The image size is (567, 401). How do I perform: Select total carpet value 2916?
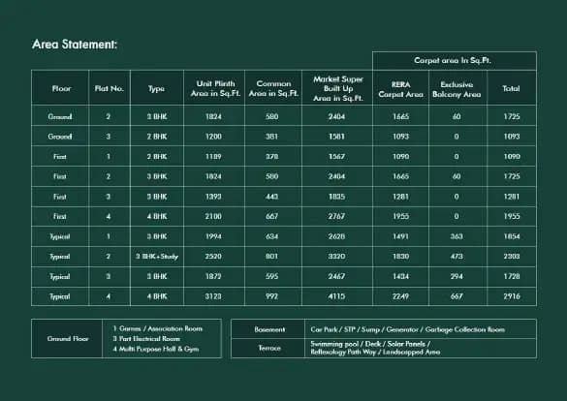[512, 296]
